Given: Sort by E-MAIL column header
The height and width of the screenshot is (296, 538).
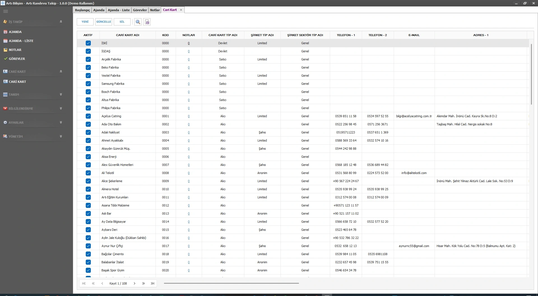Looking at the screenshot, I should point(414,35).
